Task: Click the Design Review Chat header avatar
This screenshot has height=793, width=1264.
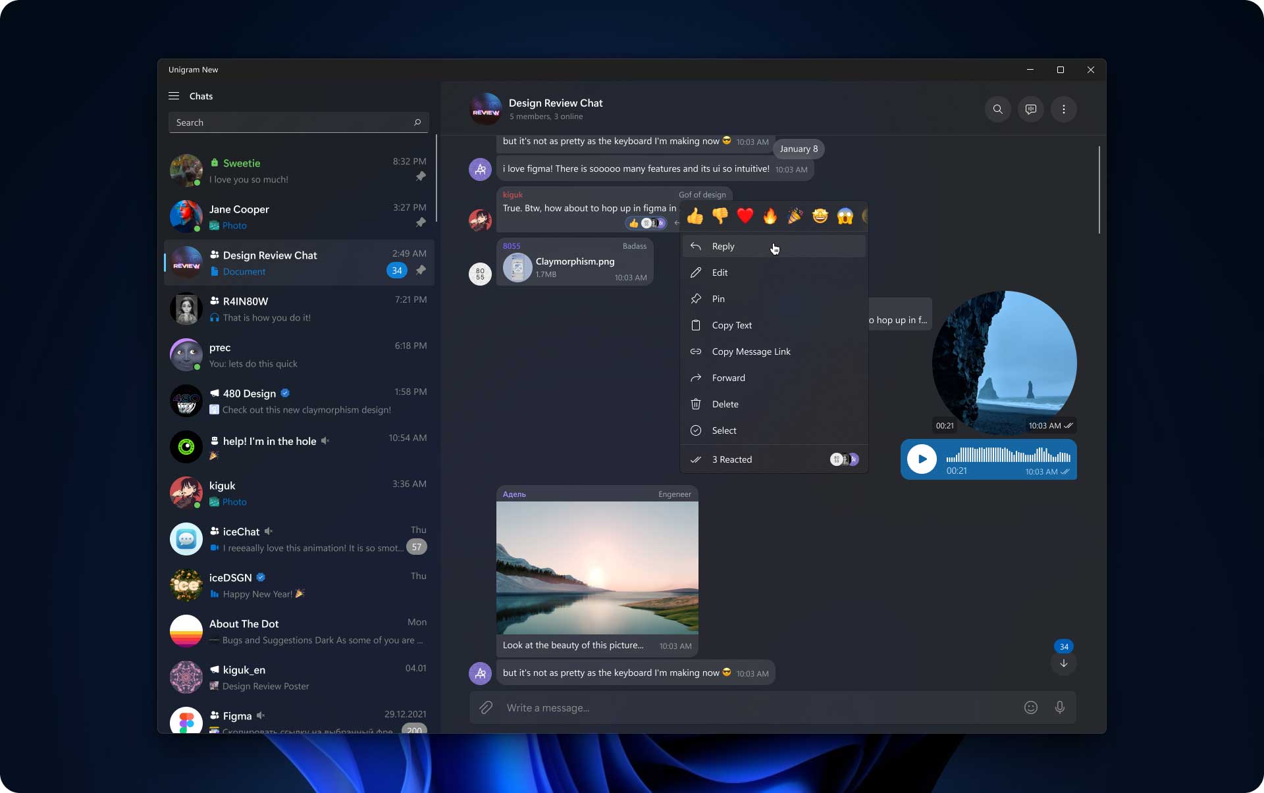Action: pyautogui.click(x=486, y=109)
